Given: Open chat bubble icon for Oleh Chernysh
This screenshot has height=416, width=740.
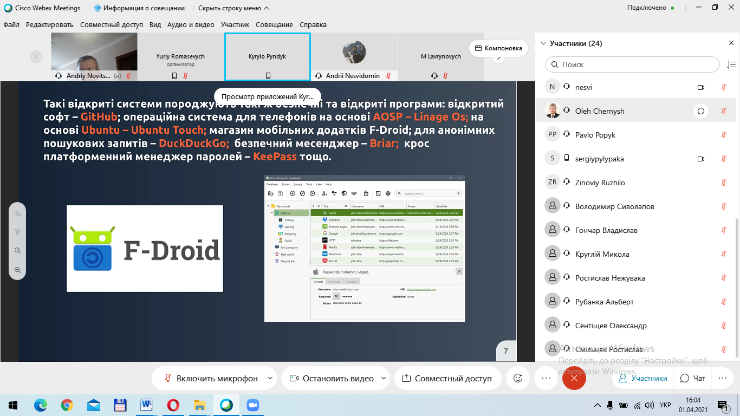Looking at the screenshot, I should pos(700,111).
